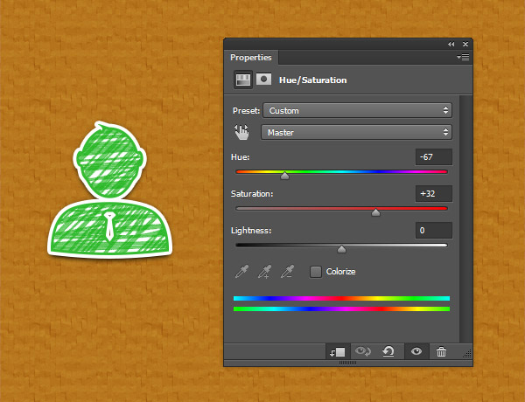Click the Lightness value field
The height and width of the screenshot is (402, 525).
pos(434,231)
